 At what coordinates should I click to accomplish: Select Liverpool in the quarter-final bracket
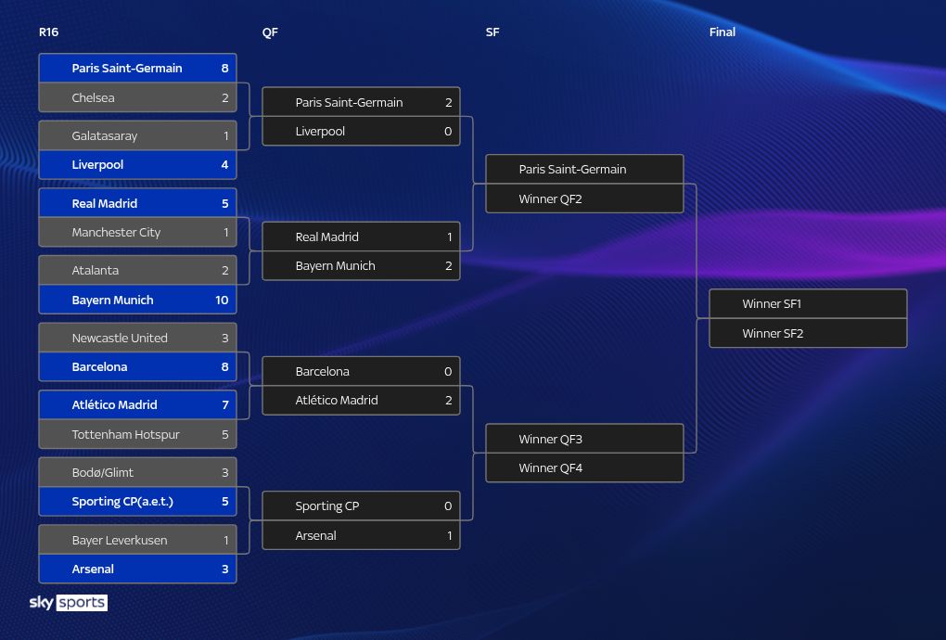pyautogui.click(x=361, y=132)
